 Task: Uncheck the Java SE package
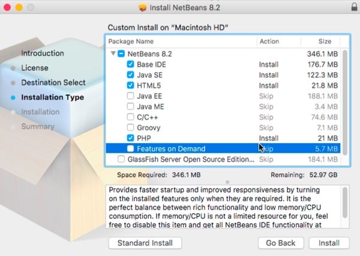(130, 75)
